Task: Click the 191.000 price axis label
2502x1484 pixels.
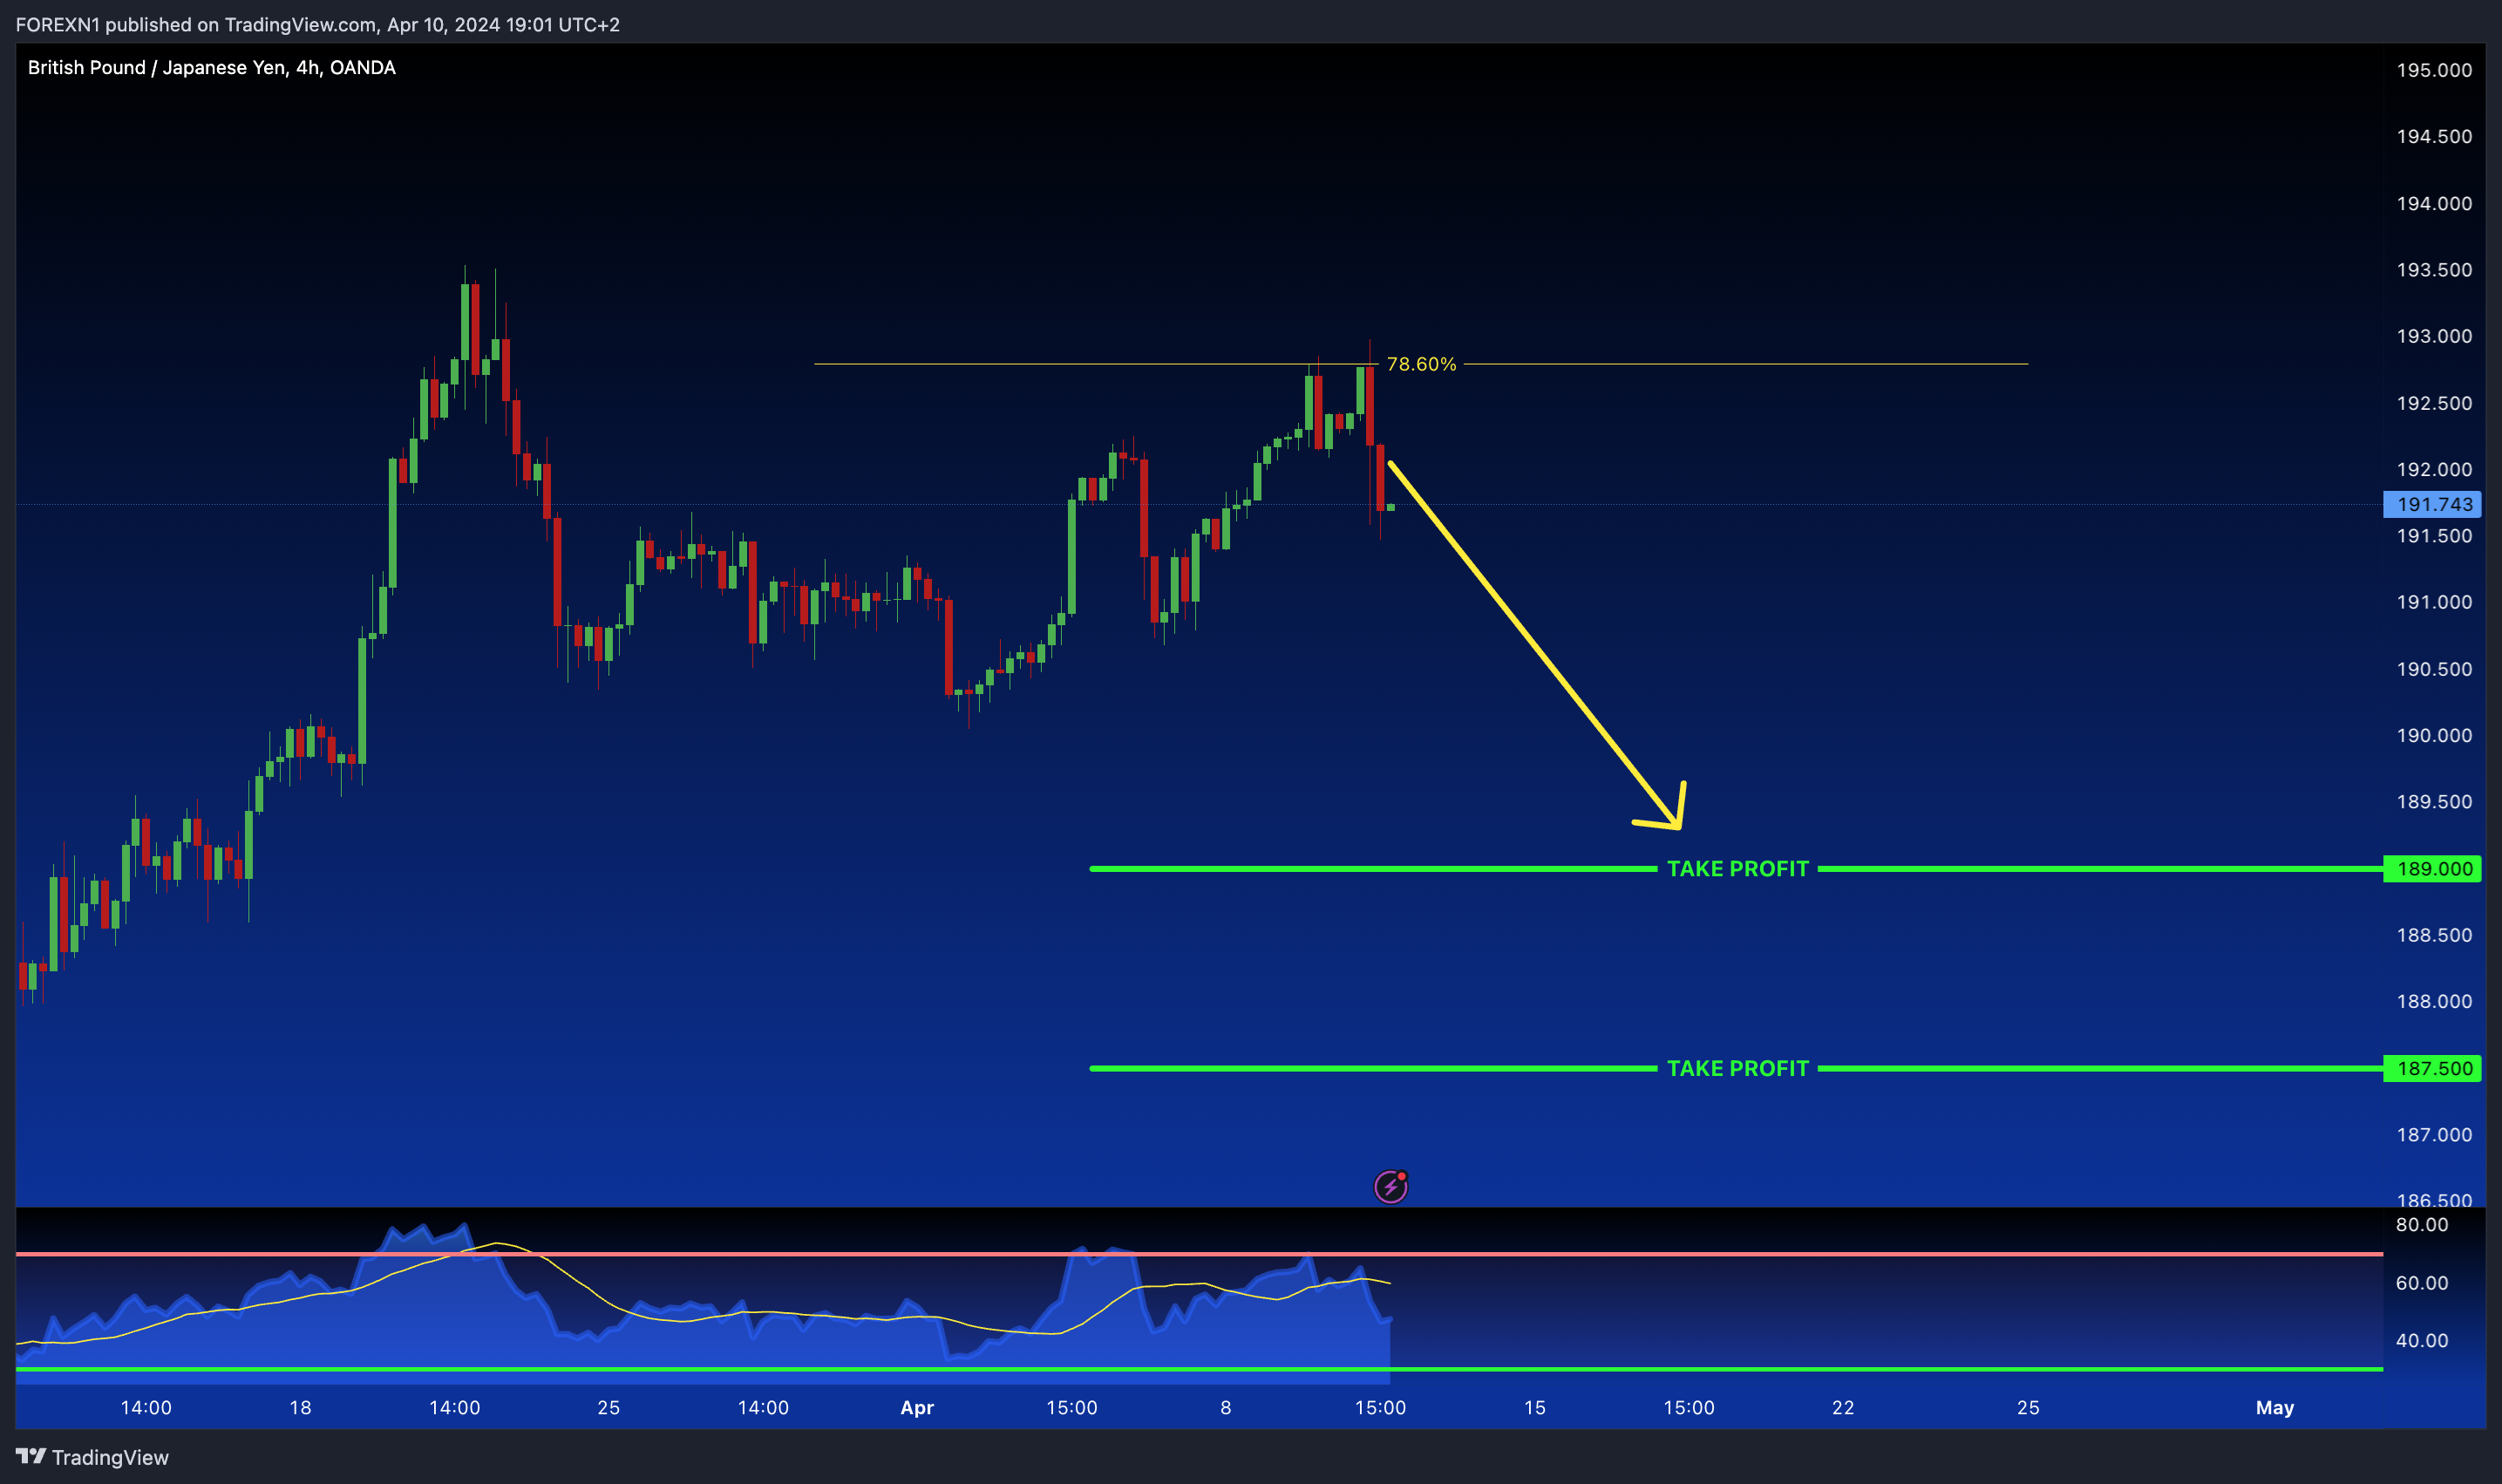Action: click(2434, 602)
